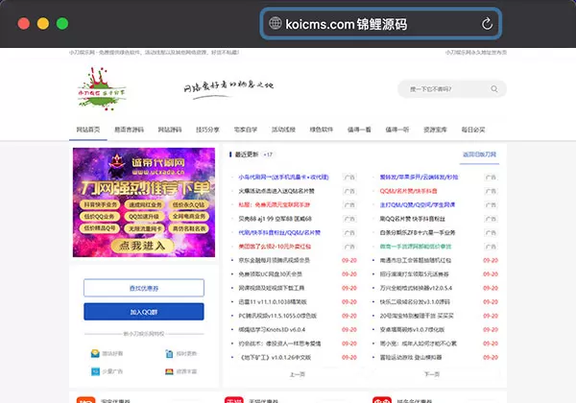
Task: Open the 每日必买 navigation tab
Action: [473, 130]
